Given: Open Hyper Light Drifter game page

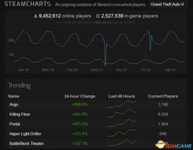Looking at the screenshot, I should click(25, 134).
